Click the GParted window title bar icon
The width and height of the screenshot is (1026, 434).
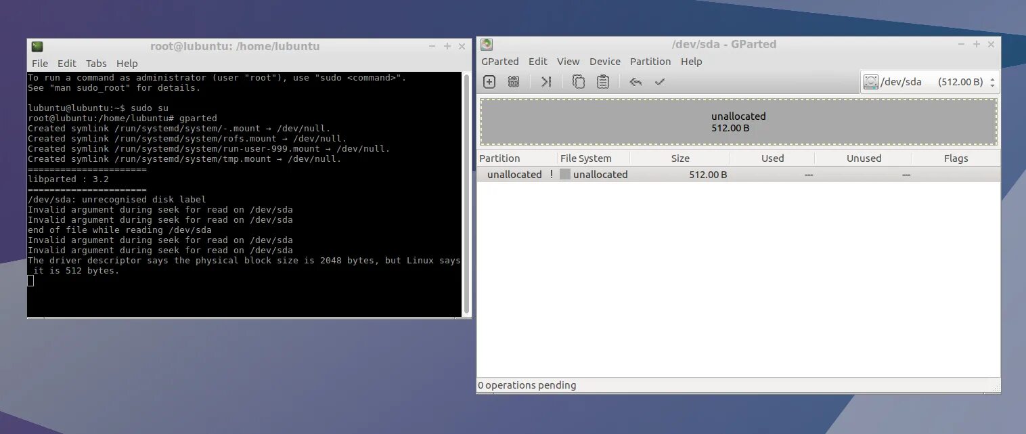485,44
